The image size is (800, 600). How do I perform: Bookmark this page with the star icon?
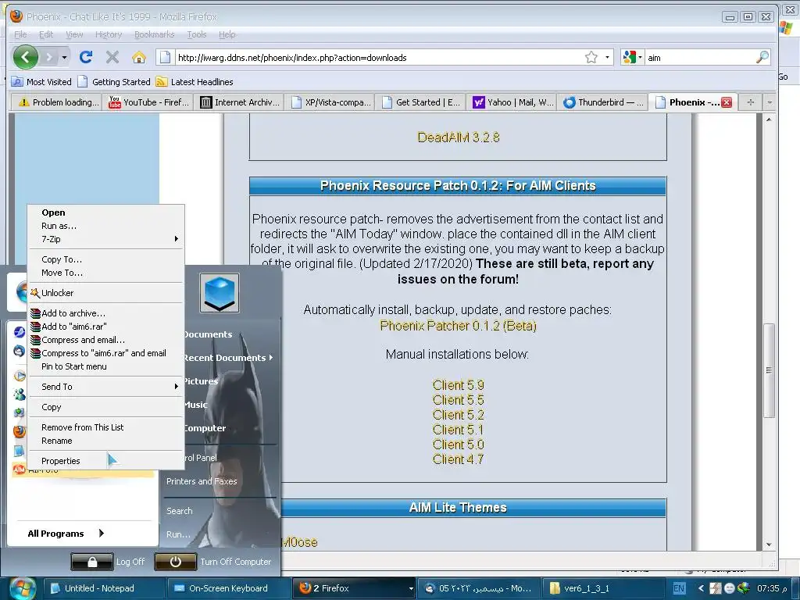tap(591, 57)
